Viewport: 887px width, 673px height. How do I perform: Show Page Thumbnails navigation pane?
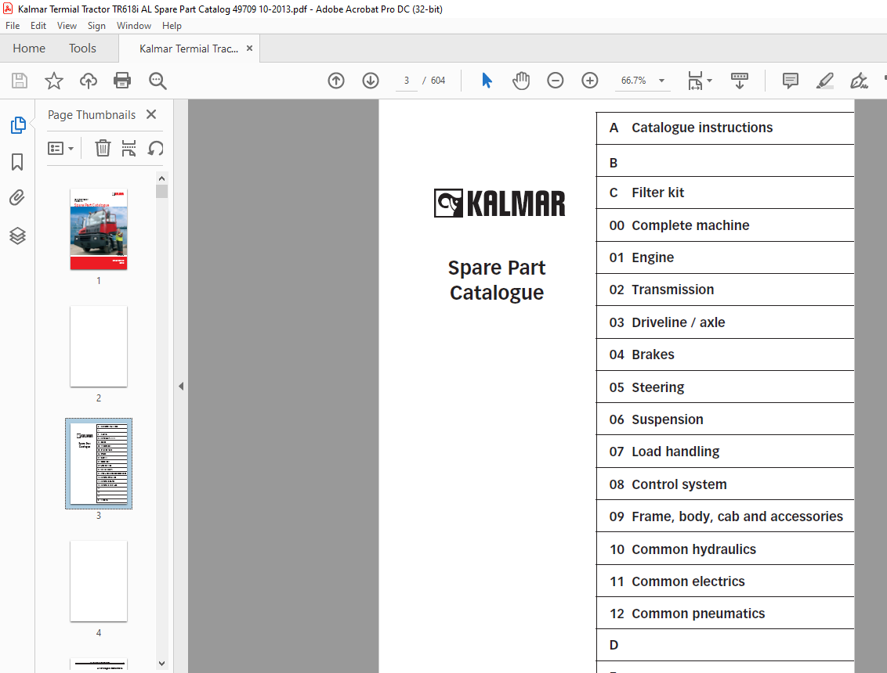point(17,125)
